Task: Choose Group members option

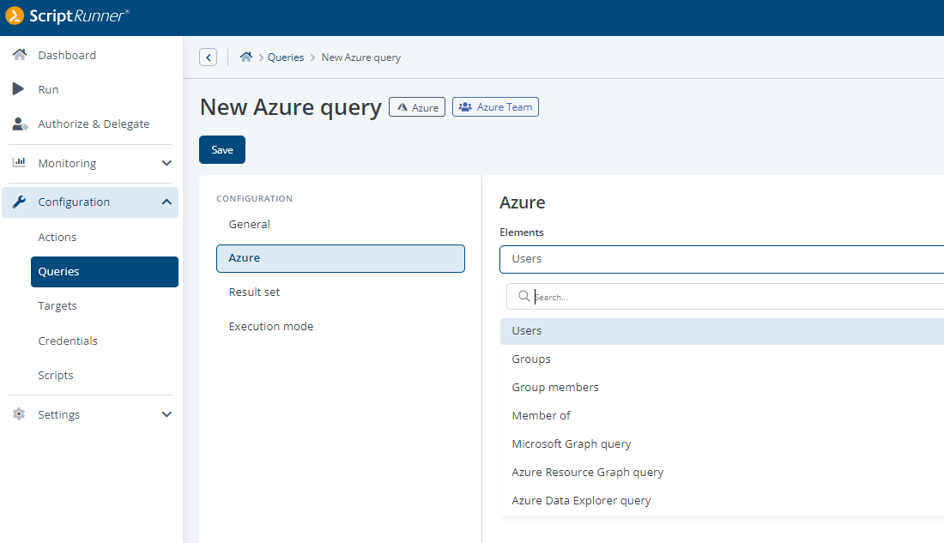Action: [x=555, y=388]
